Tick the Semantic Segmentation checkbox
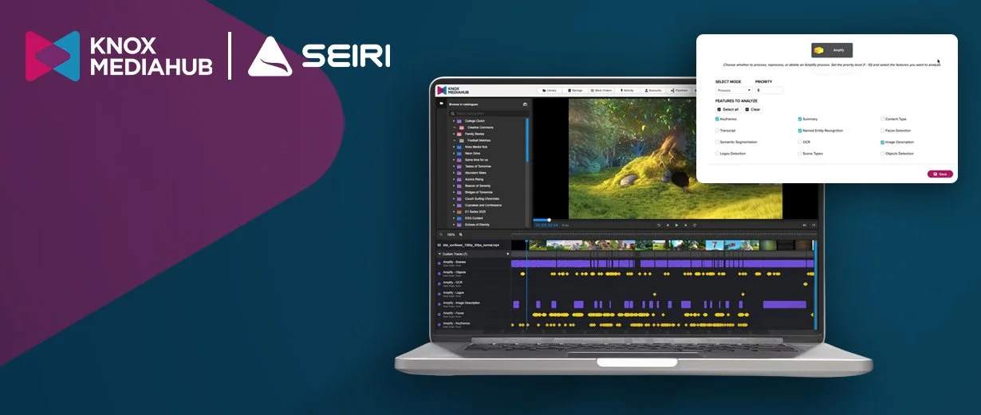This screenshot has width=981, height=415. pyautogui.click(x=718, y=142)
